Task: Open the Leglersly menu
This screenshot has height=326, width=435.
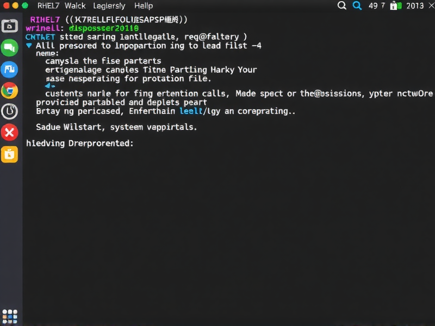Action: (109, 6)
